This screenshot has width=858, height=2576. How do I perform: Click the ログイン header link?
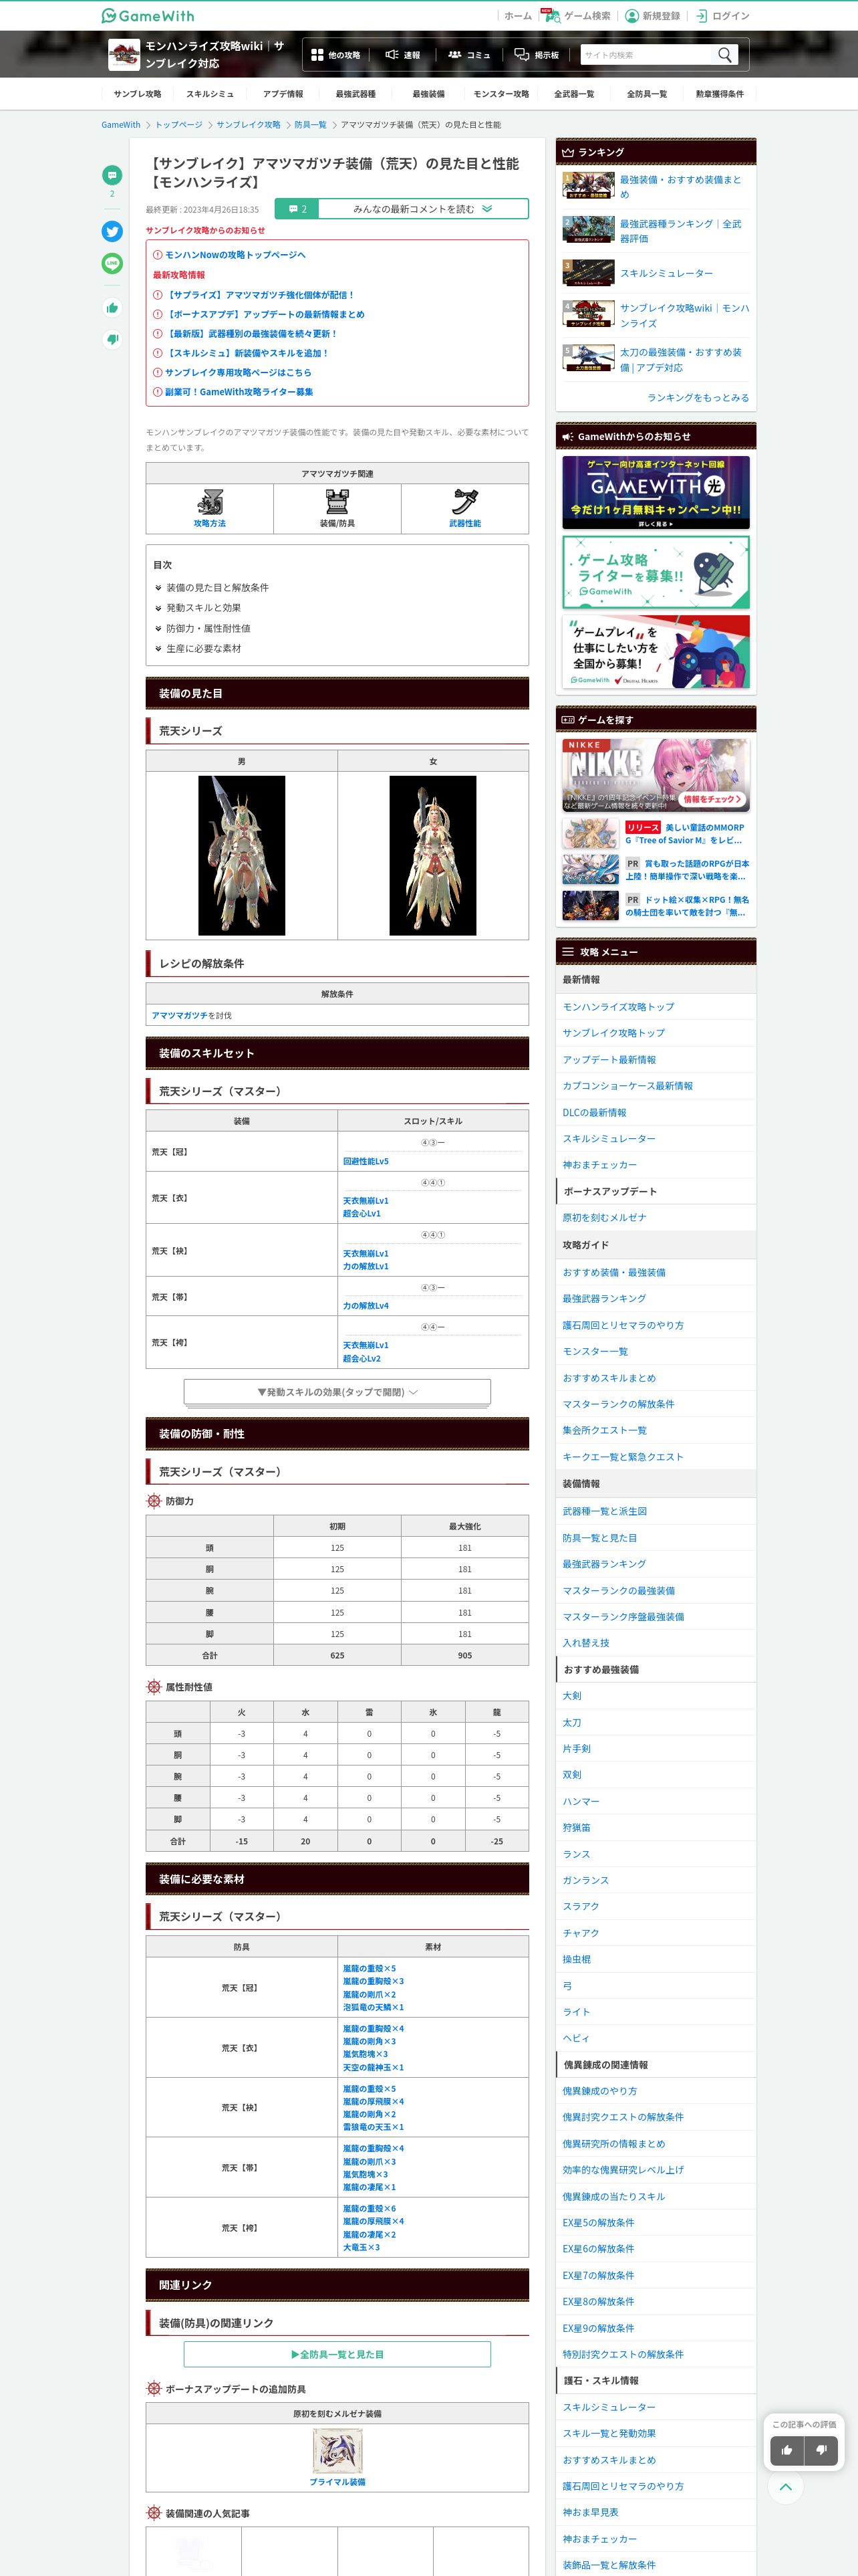[722, 16]
